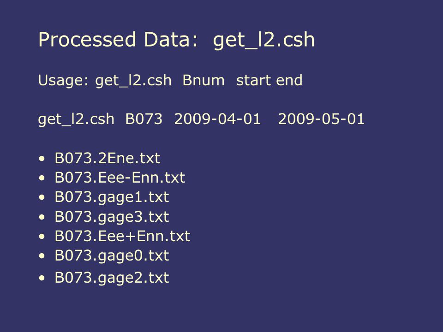Image resolution: width=443 pixels, height=332 pixels.
Task: Click the B073.gage3.txt list item
Action: click(112, 217)
